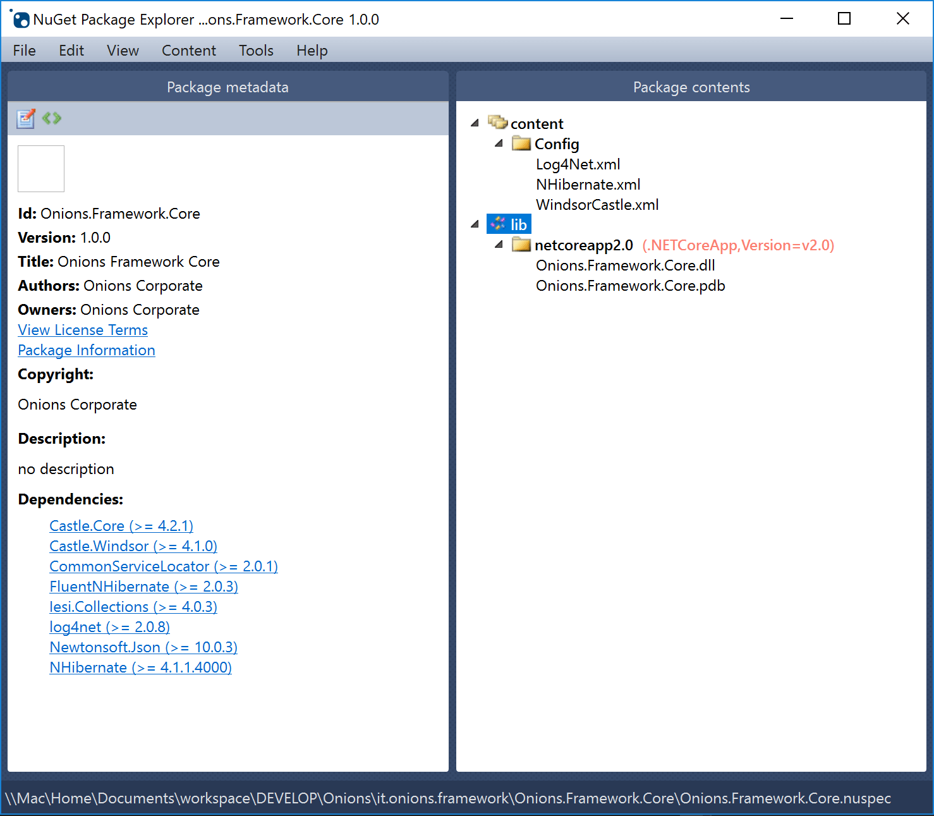Open the Newtonsoft.Json dependency link
The image size is (934, 816).
[x=143, y=647]
